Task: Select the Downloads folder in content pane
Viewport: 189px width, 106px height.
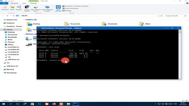Action: coord(110,24)
